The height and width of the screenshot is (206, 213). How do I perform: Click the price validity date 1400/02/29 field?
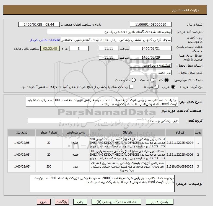pos(151,57)
